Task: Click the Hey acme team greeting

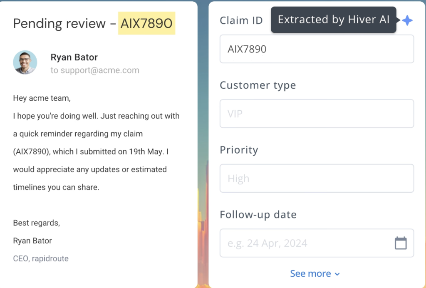Action: click(x=42, y=98)
